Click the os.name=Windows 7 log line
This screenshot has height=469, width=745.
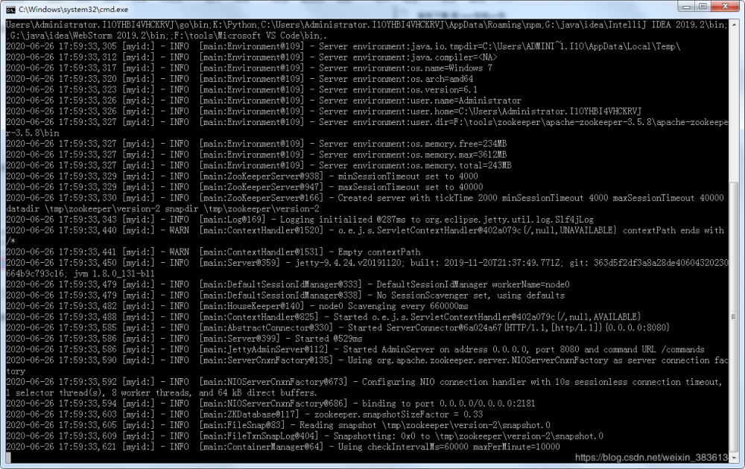click(249, 68)
